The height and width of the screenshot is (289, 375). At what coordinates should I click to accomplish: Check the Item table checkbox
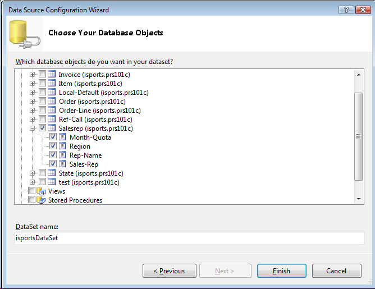[x=42, y=84]
